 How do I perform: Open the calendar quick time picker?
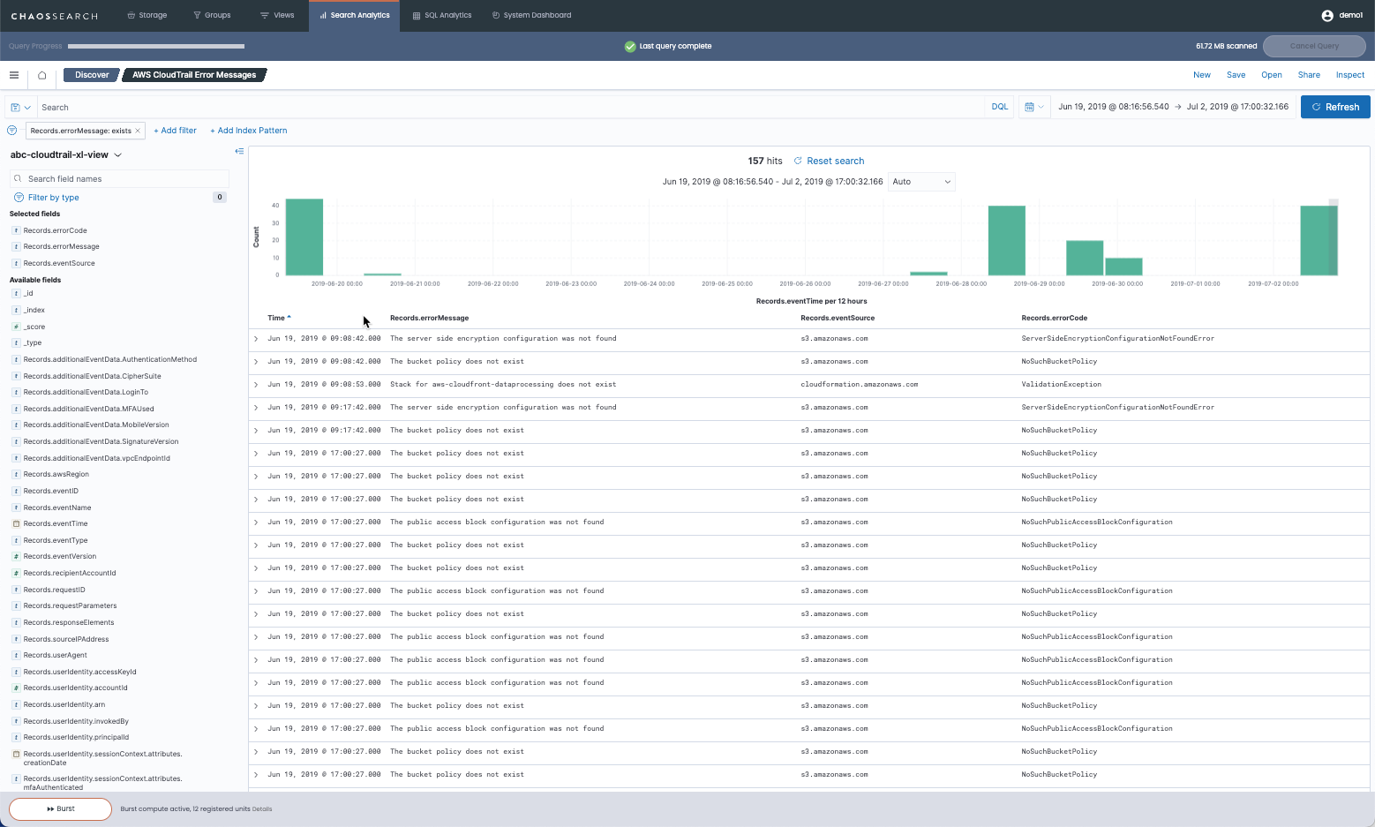[1033, 107]
